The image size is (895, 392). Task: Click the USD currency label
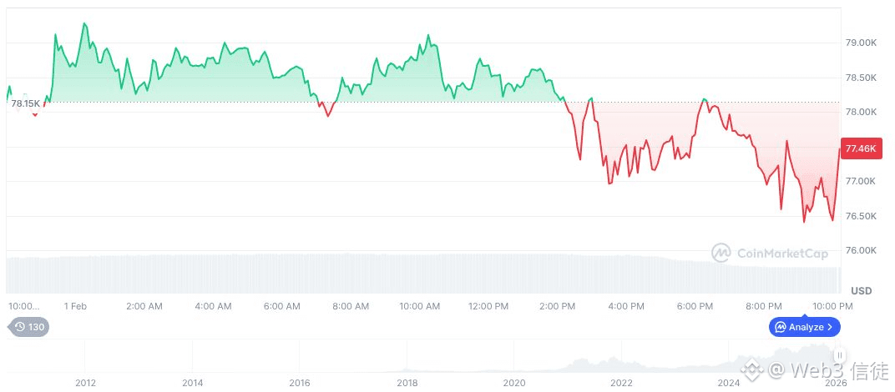click(x=861, y=290)
